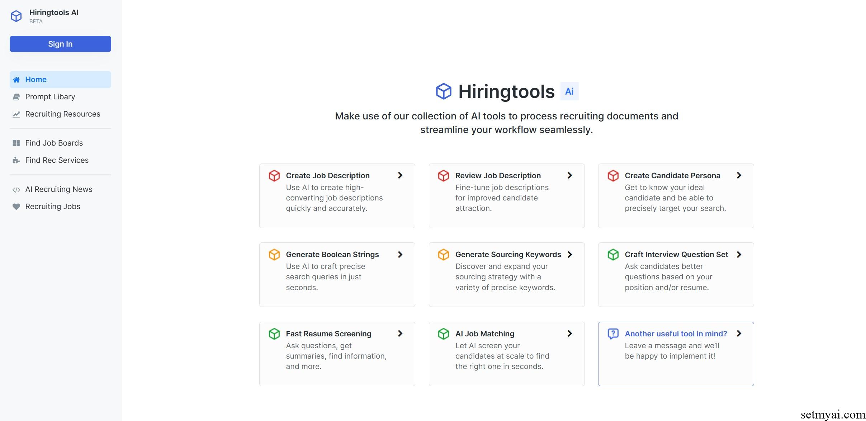Click the red cube icon for Create Candidate Persona
This screenshot has width=866, height=421.
[x=613, y=176]
